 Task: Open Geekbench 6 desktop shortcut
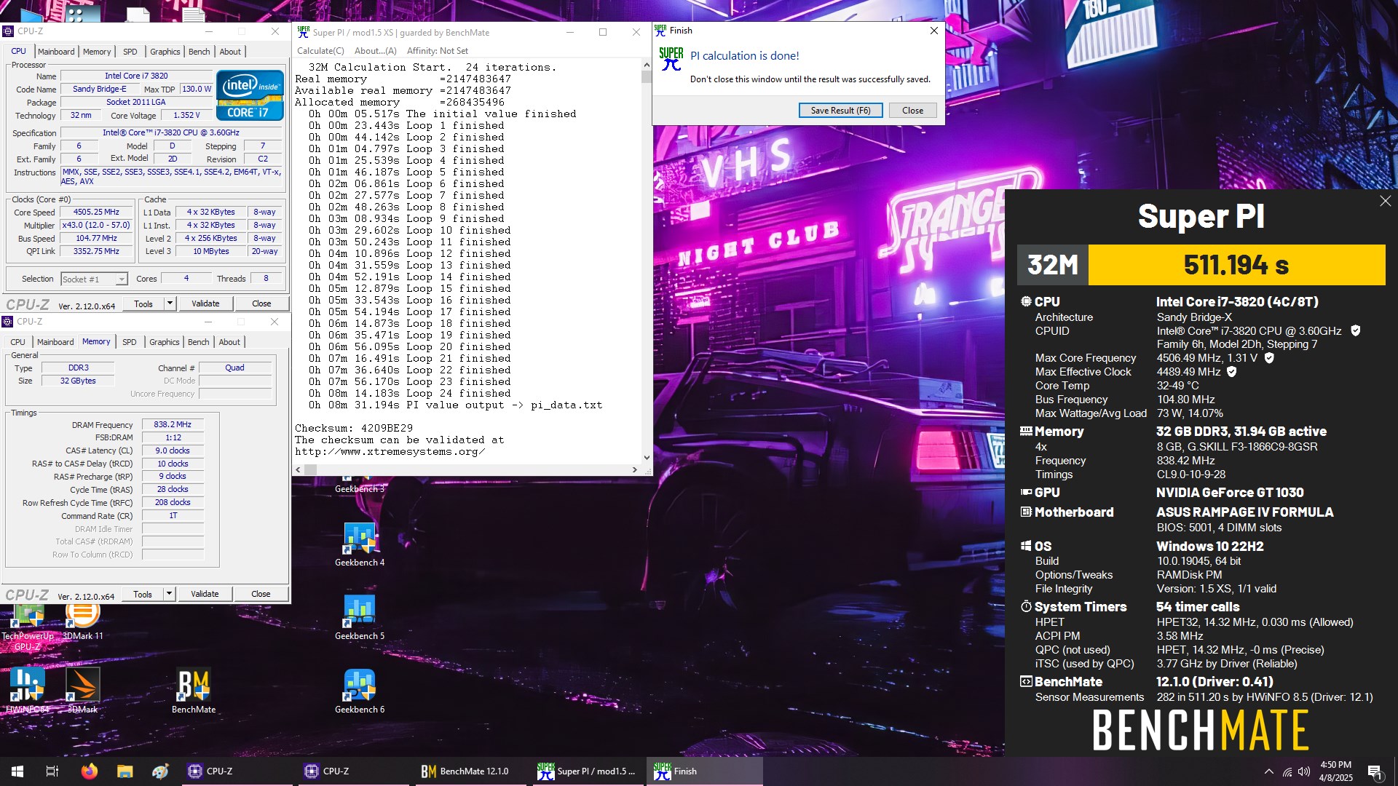click(360, 691)
